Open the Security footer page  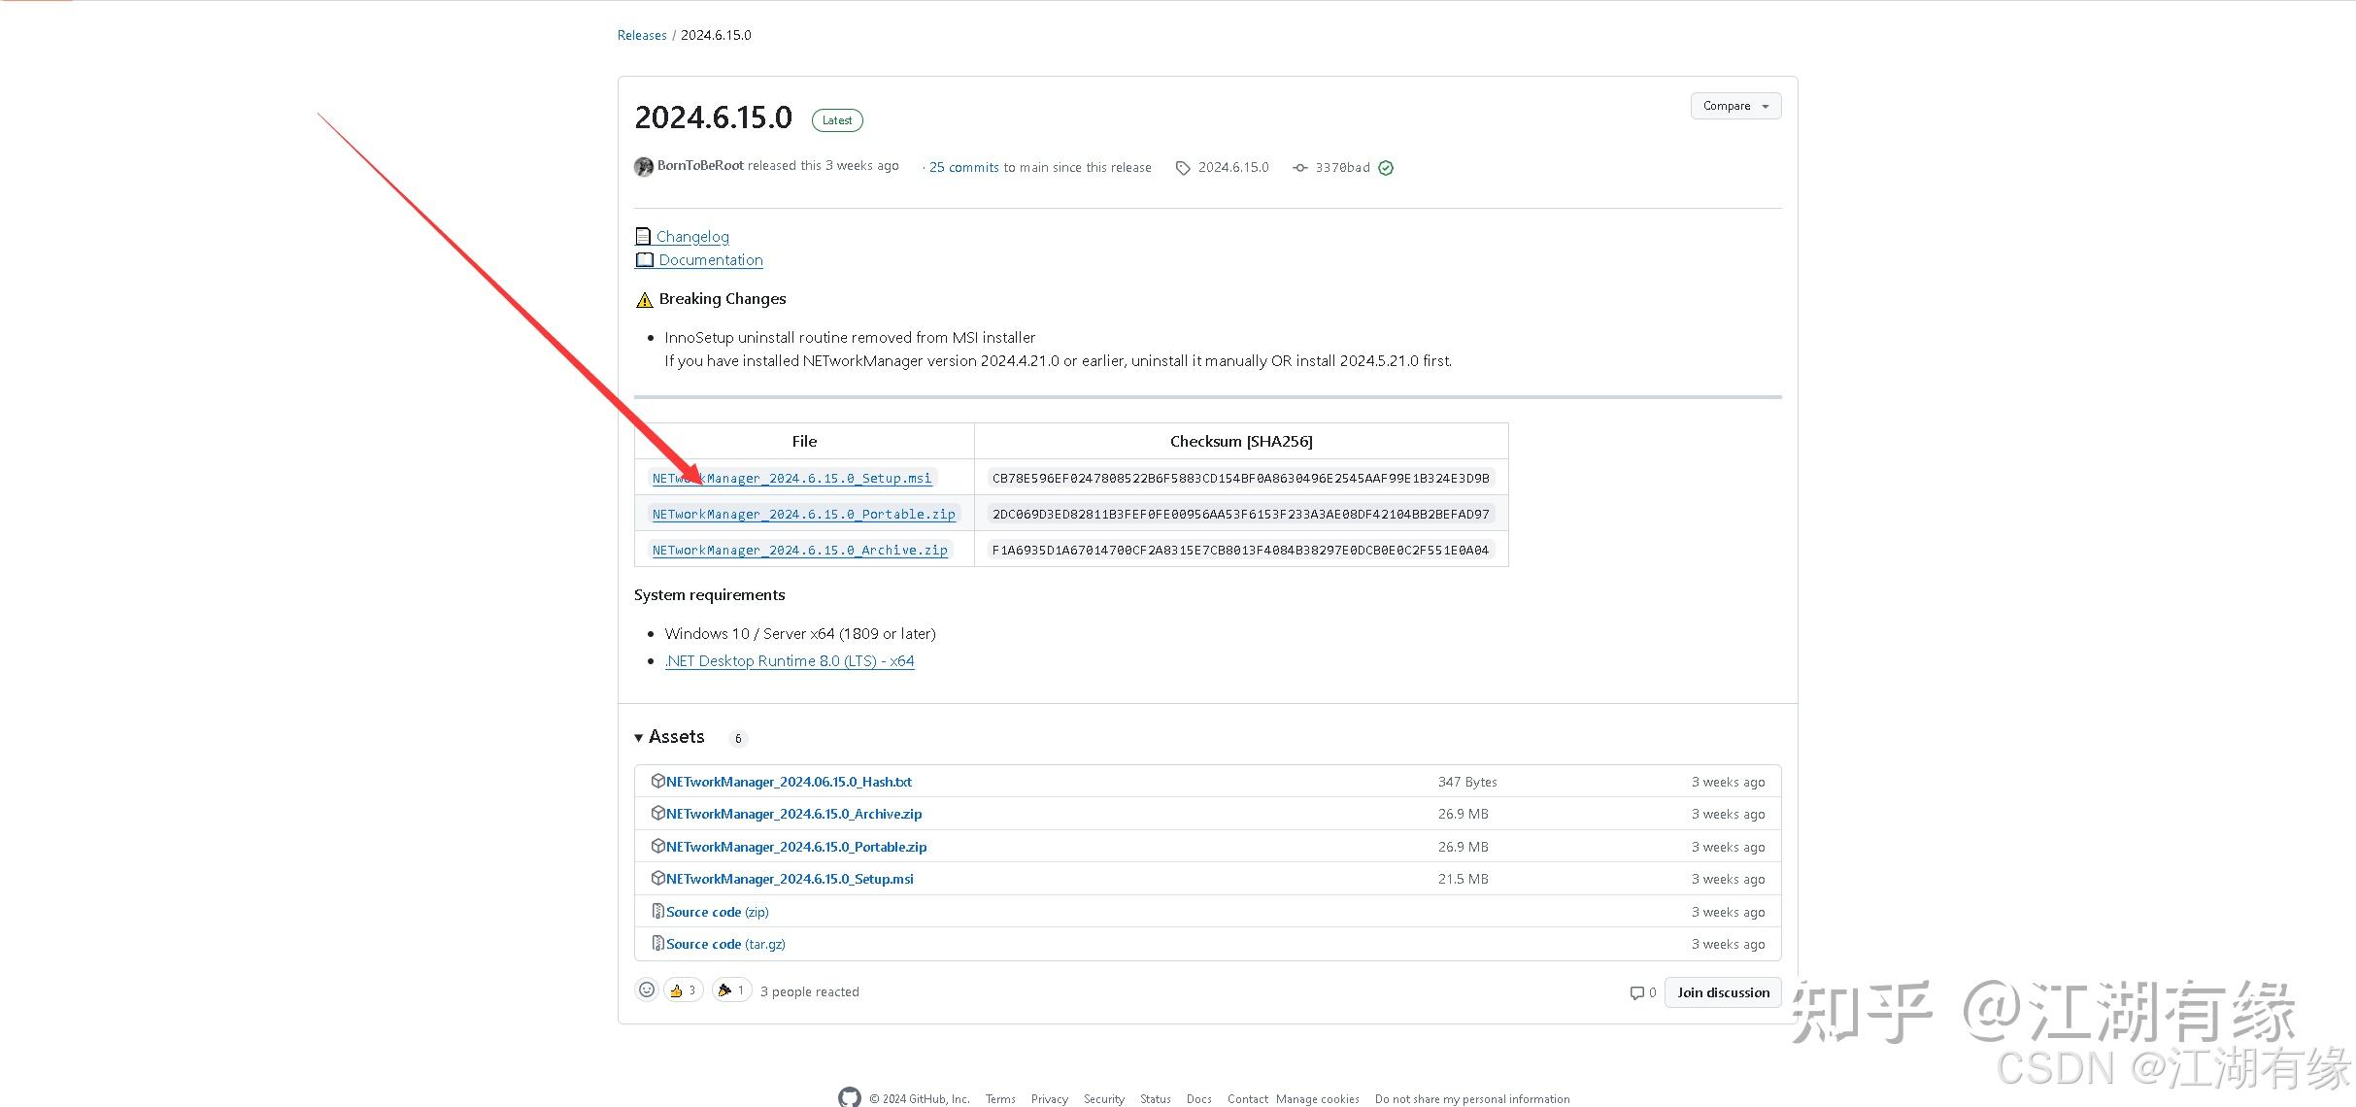(x=1103, y=1098)
